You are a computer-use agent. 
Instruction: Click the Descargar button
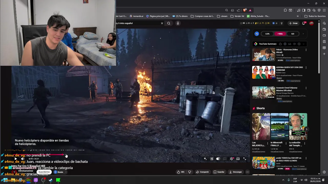(235, 172)
